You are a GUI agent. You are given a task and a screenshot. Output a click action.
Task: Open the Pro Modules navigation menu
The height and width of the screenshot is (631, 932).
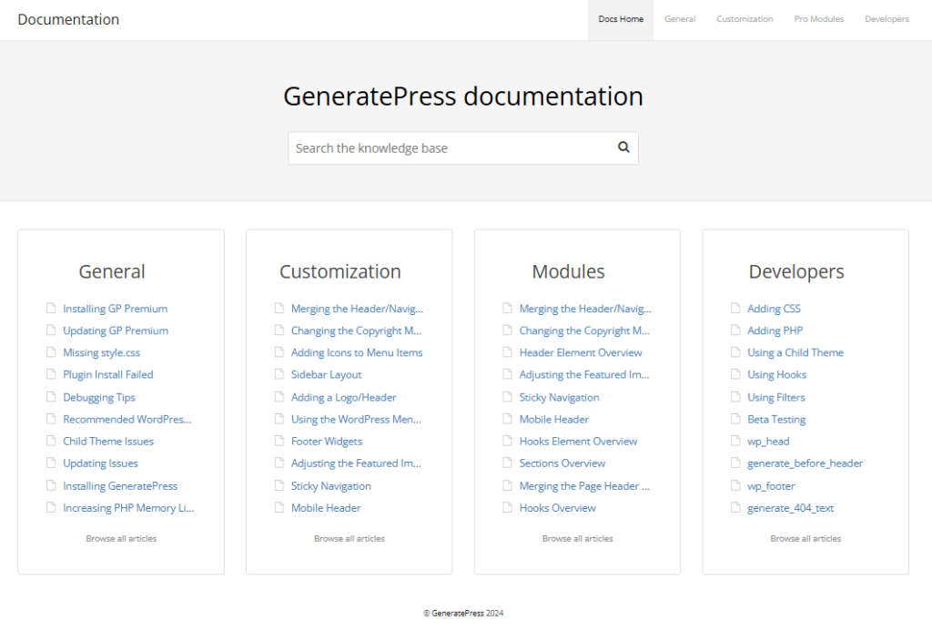coord(818,18)
